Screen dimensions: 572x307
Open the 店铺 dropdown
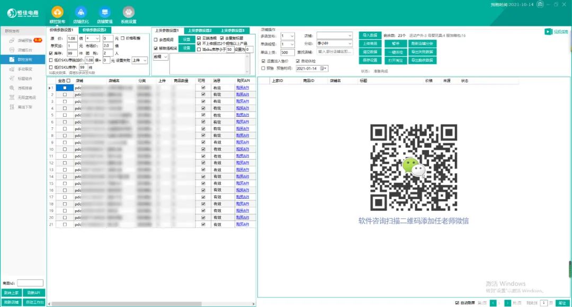click(335, 35)
